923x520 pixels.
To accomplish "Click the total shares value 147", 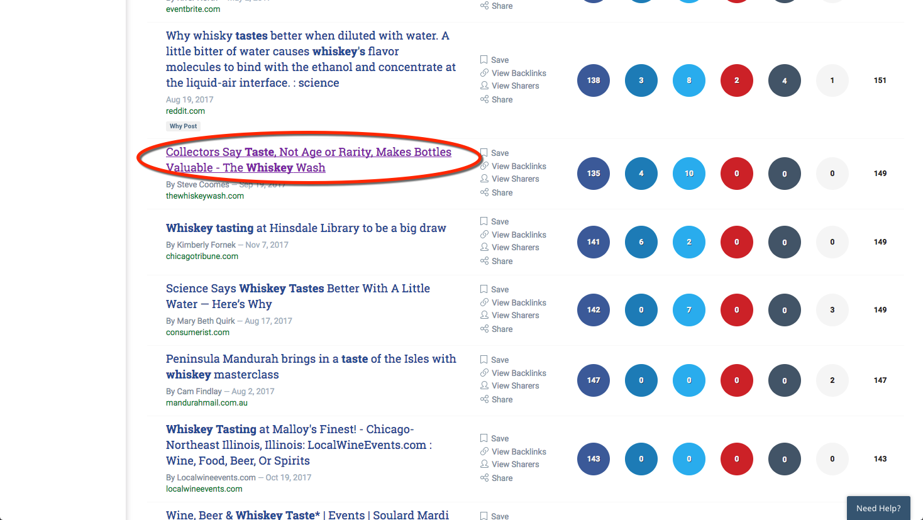I will click(x=880, y=380).
